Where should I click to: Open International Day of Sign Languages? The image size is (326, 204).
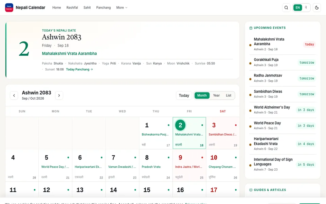tap(283, 164)
